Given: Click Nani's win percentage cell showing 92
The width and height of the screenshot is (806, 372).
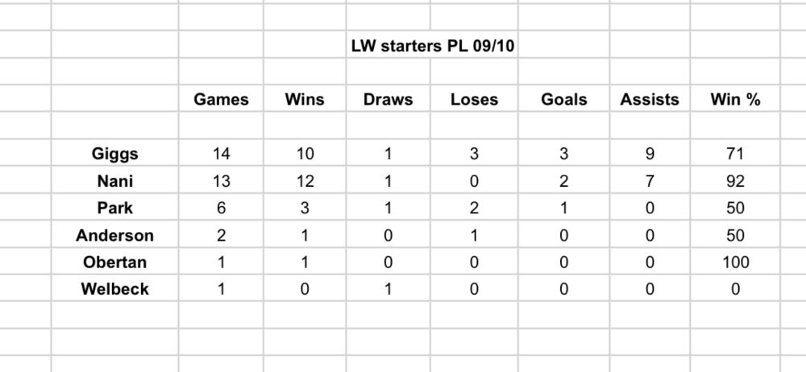Looking at the screenshot, I should 735,180.
